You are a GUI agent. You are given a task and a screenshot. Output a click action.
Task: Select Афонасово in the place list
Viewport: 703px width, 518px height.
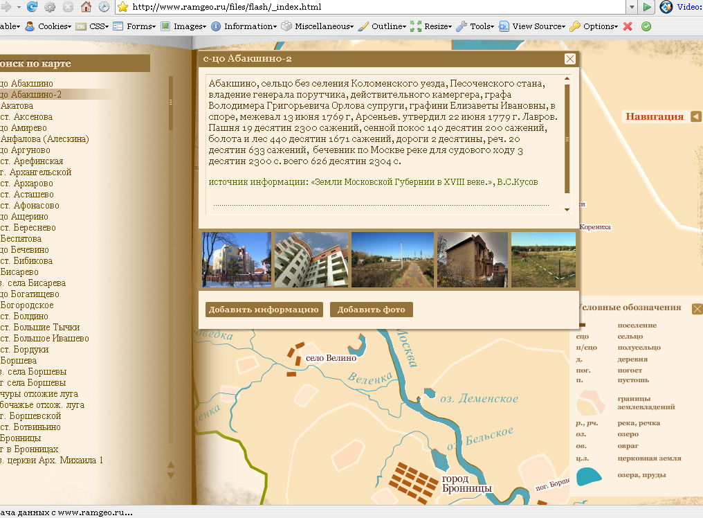(30, 206)
